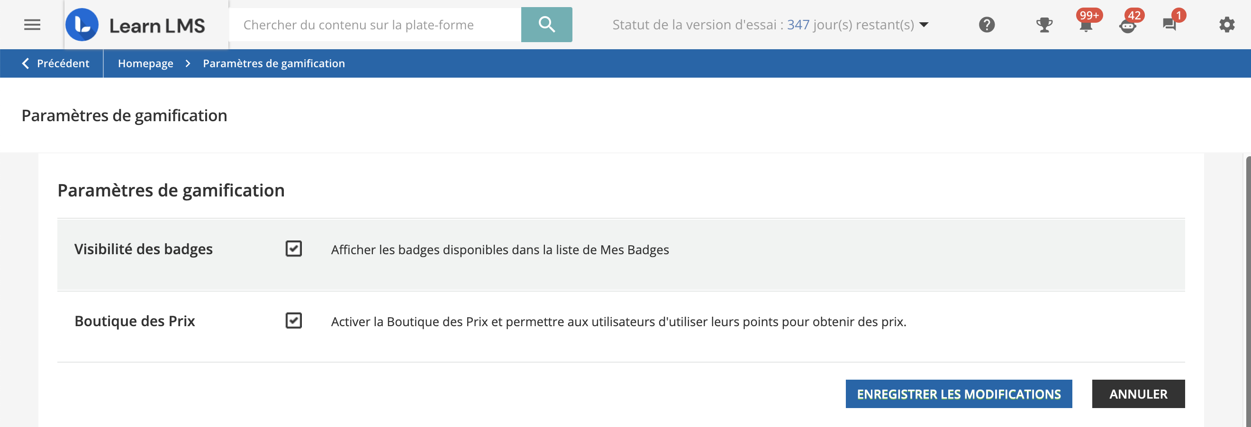Toggle Boutique des Prix checkbox
The image size is (1251, 427).
coord(293,321)
